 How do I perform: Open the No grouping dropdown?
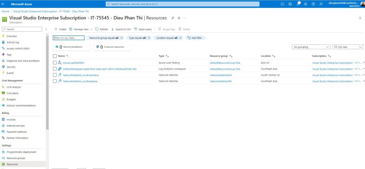pyautogui.click(x=311, y=47)
